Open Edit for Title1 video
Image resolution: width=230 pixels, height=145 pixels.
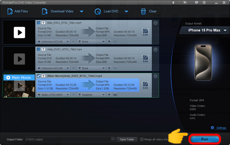tap(145, 32)
